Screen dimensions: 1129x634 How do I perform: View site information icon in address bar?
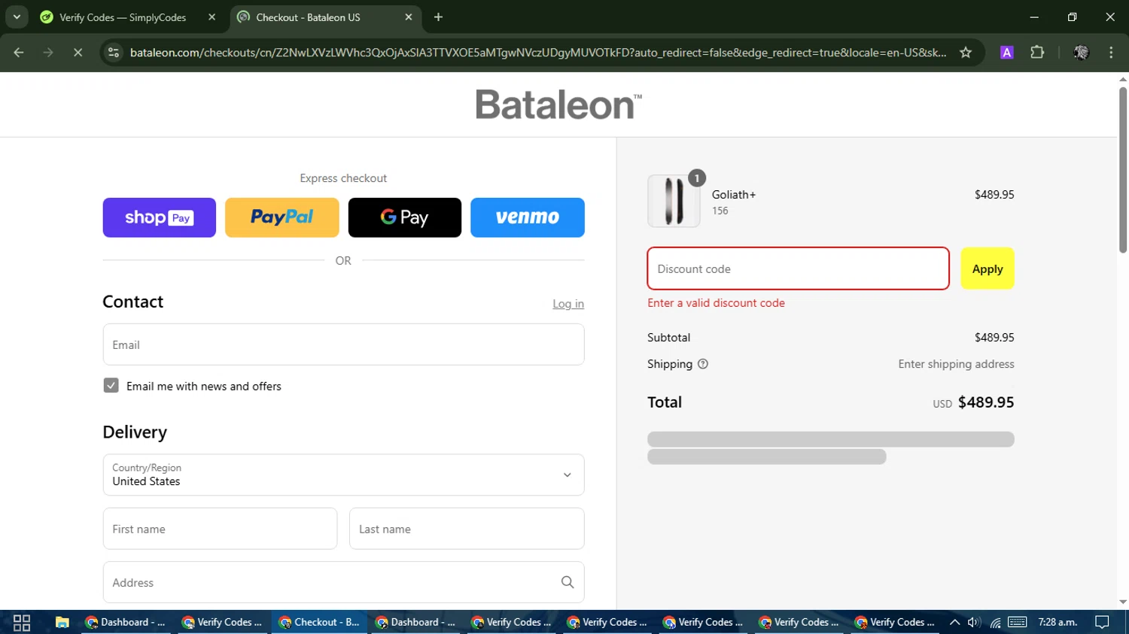click(x=114, y=53)
